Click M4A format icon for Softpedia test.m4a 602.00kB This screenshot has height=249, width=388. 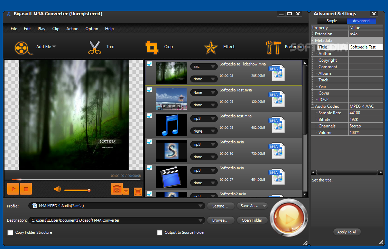click(x=277, y=125)
